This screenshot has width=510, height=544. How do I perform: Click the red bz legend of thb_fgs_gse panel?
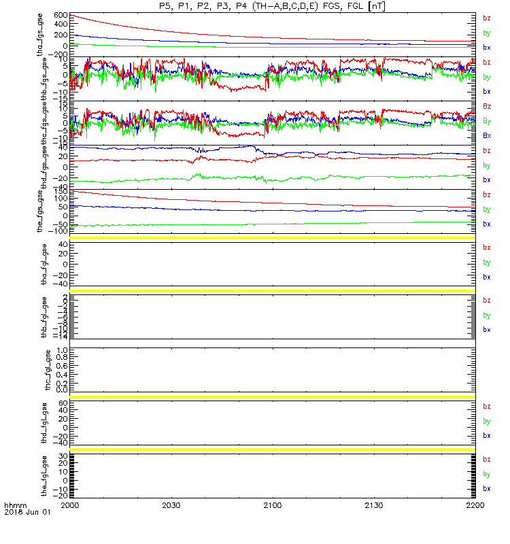pyautogui.click(x=487, y=62)
